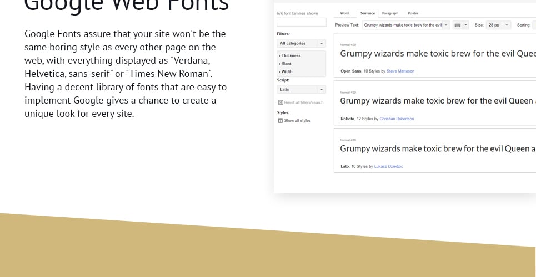The height and width of the screenshot is (277, 536).
Task: Click the paragraph starting 'Google Fonts assure'
Action: 126,74
